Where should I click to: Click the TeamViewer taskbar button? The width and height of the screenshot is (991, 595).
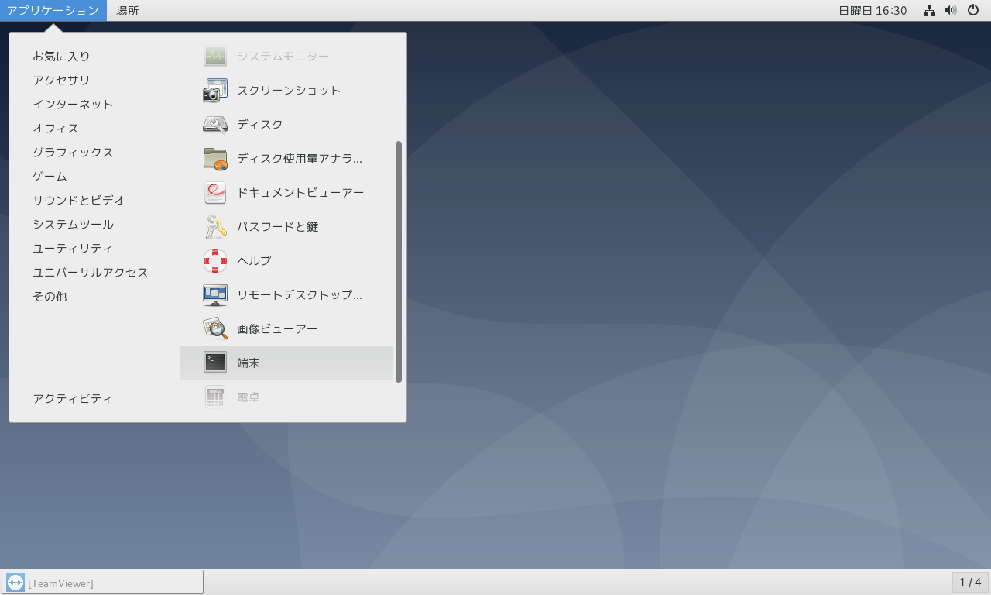pos(103,583)
